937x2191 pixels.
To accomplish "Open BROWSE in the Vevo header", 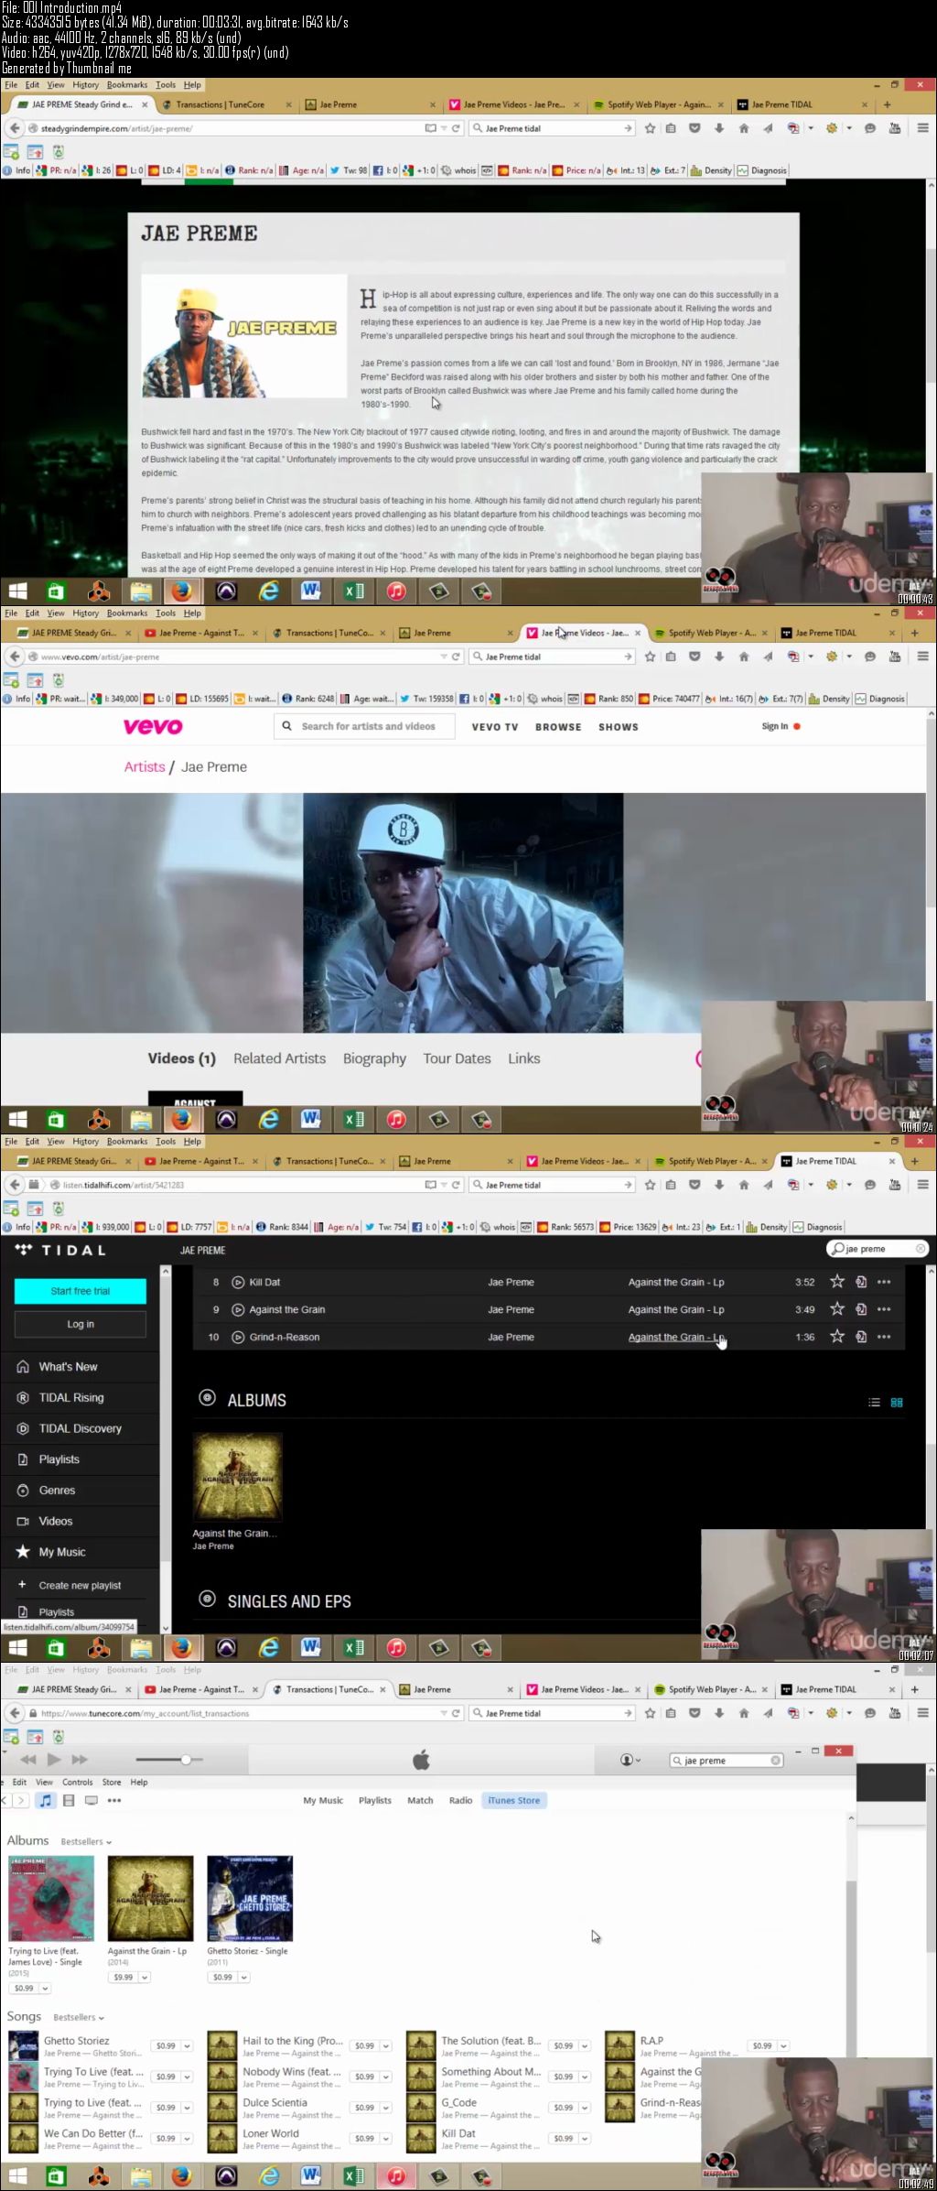I will point(558,727).
